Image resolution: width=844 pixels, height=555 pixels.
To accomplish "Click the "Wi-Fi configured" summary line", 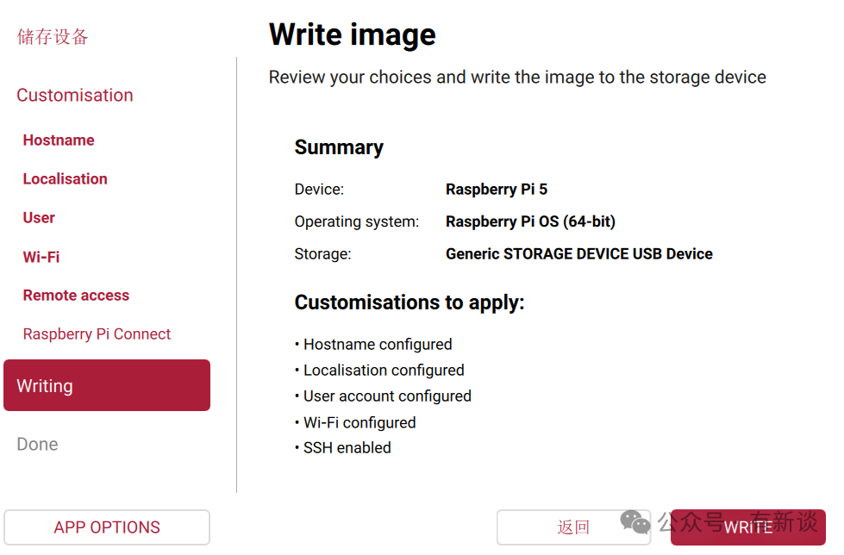I will [359, 423].
